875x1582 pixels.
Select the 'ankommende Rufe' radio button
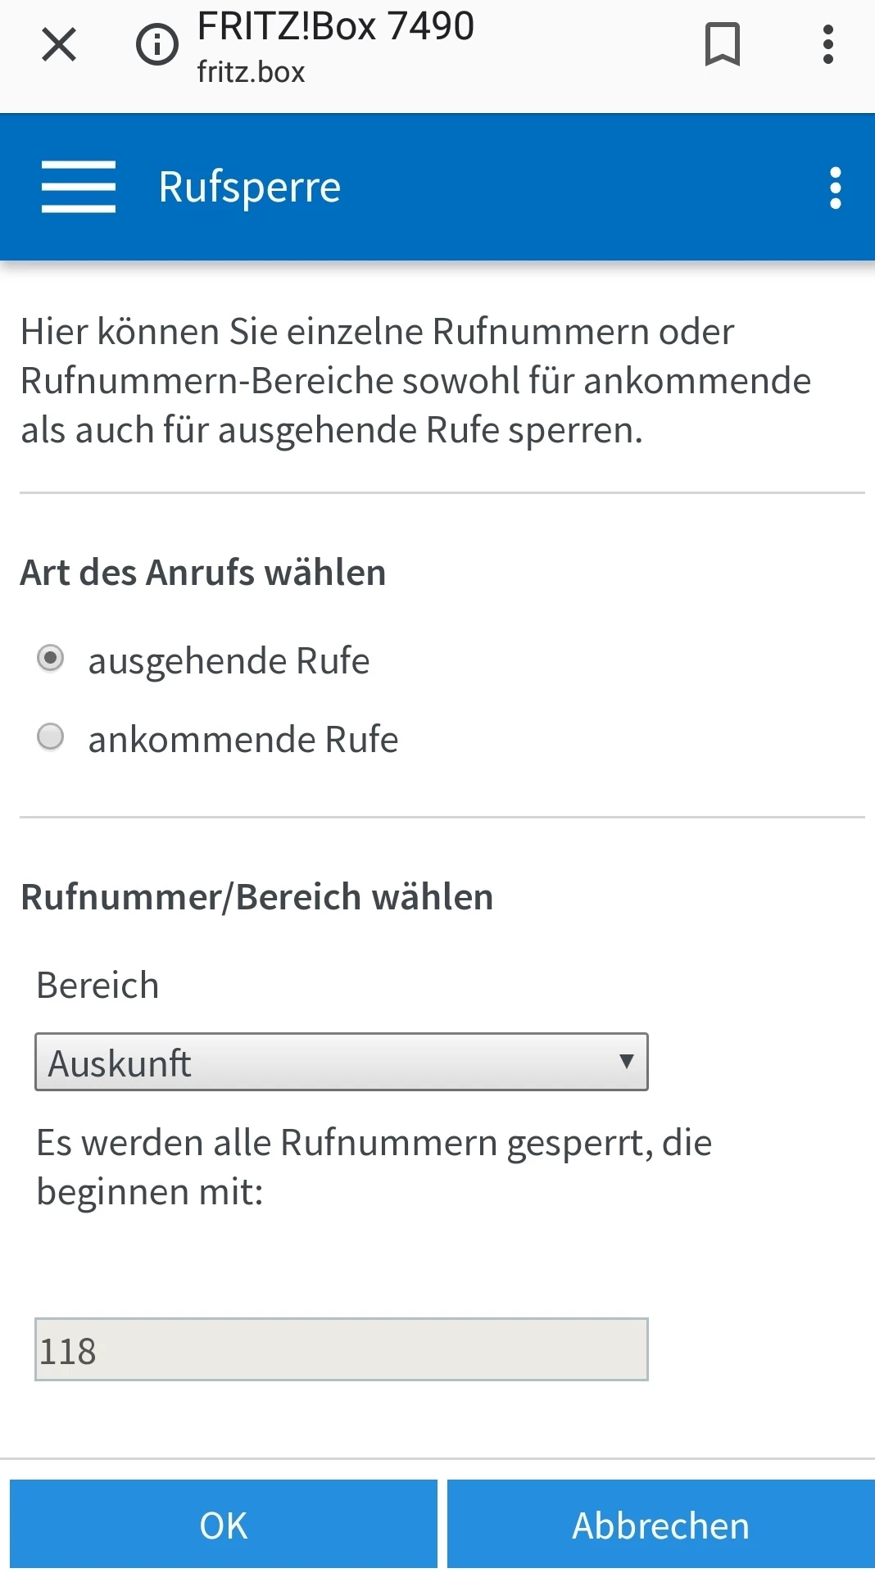click(51, 737)
